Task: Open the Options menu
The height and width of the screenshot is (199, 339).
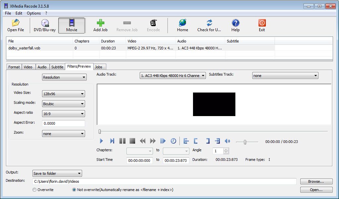Action: point(34,13)
